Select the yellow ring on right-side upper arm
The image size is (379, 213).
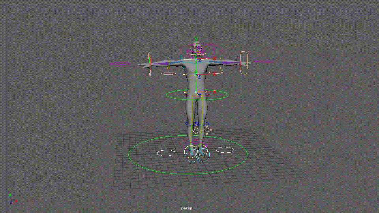tap(221, 64)
